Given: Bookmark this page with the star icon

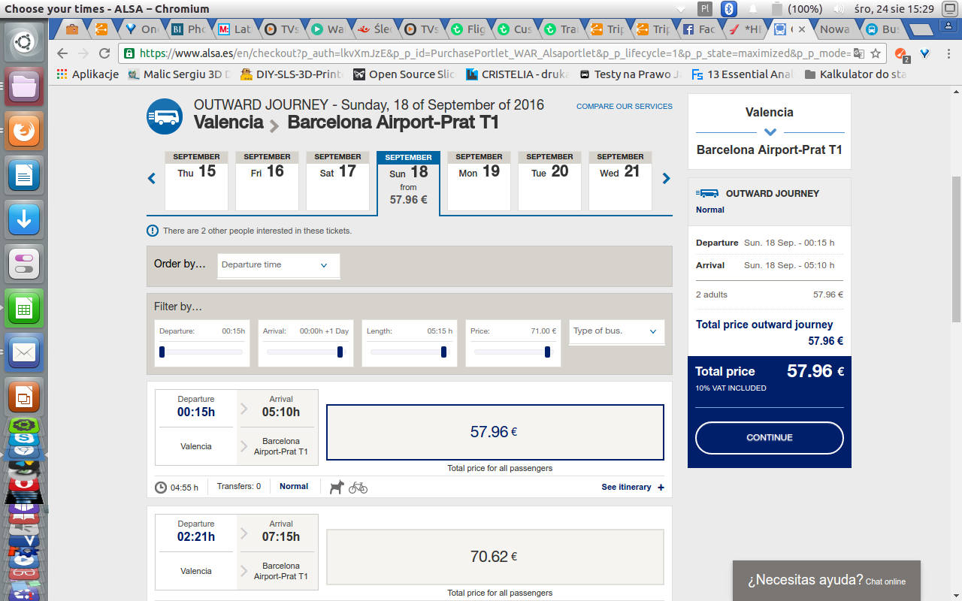Looking at the screenshot, I should [876, 53].
